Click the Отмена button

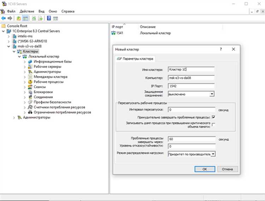coord(228,169)
